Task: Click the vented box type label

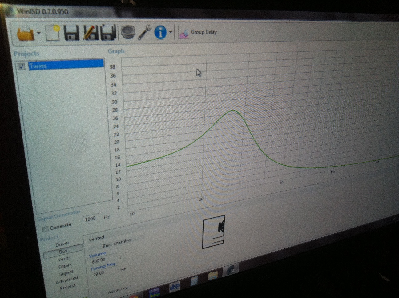Action: point(96,238)
